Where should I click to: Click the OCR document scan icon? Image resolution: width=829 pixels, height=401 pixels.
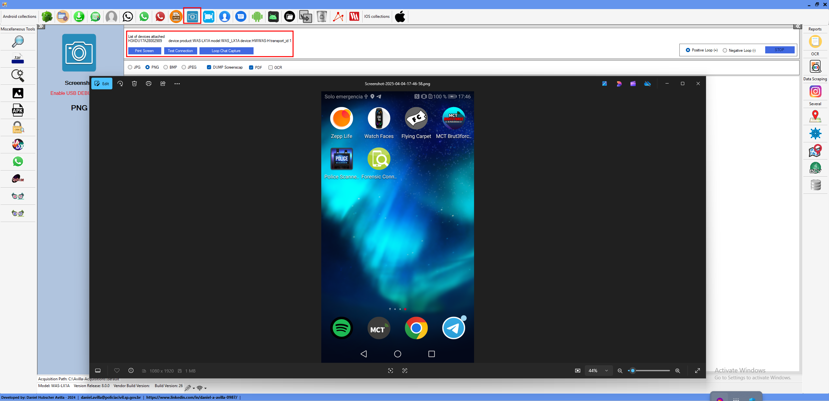815,67
